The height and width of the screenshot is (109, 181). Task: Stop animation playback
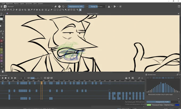pyautogui.click(x=6, y=78)
